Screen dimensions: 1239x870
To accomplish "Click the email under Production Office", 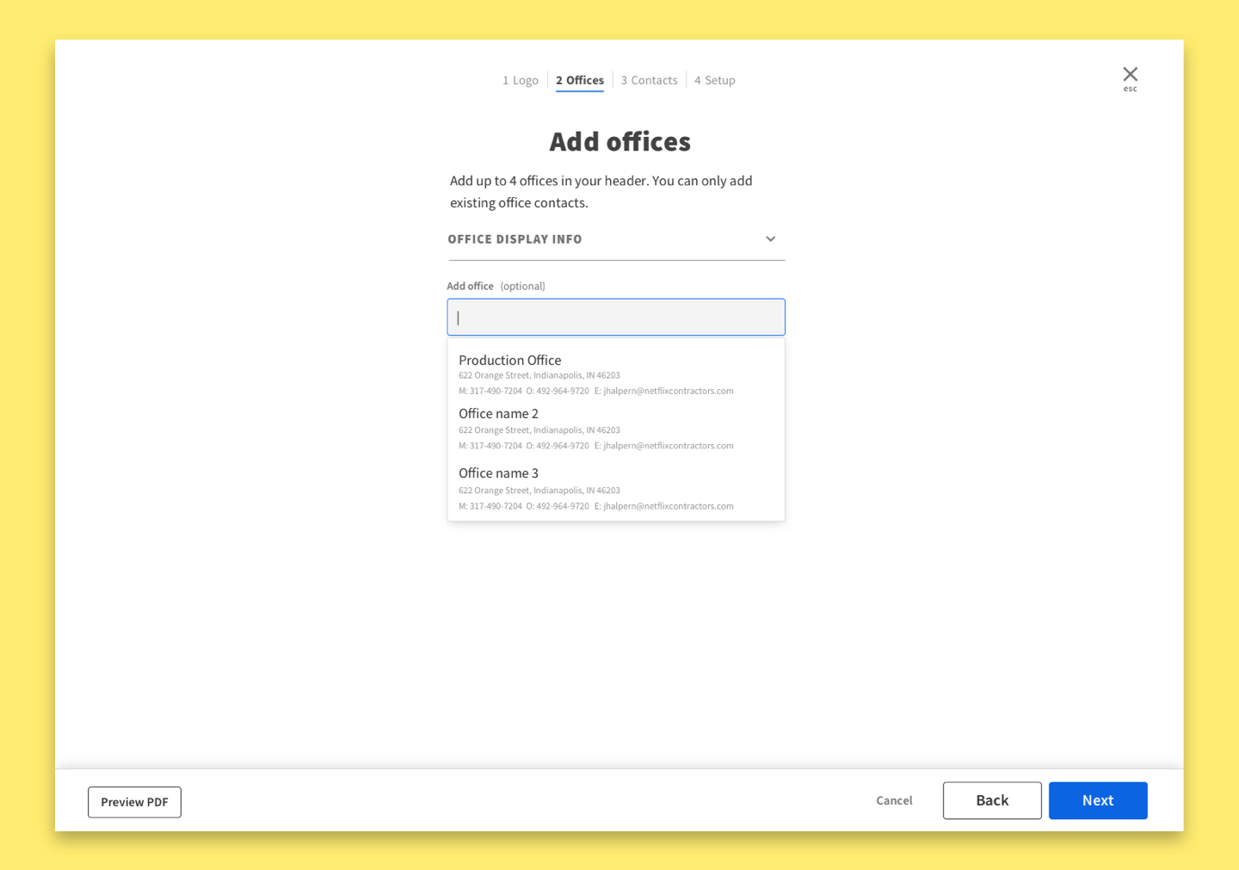I will coord(665,390).
